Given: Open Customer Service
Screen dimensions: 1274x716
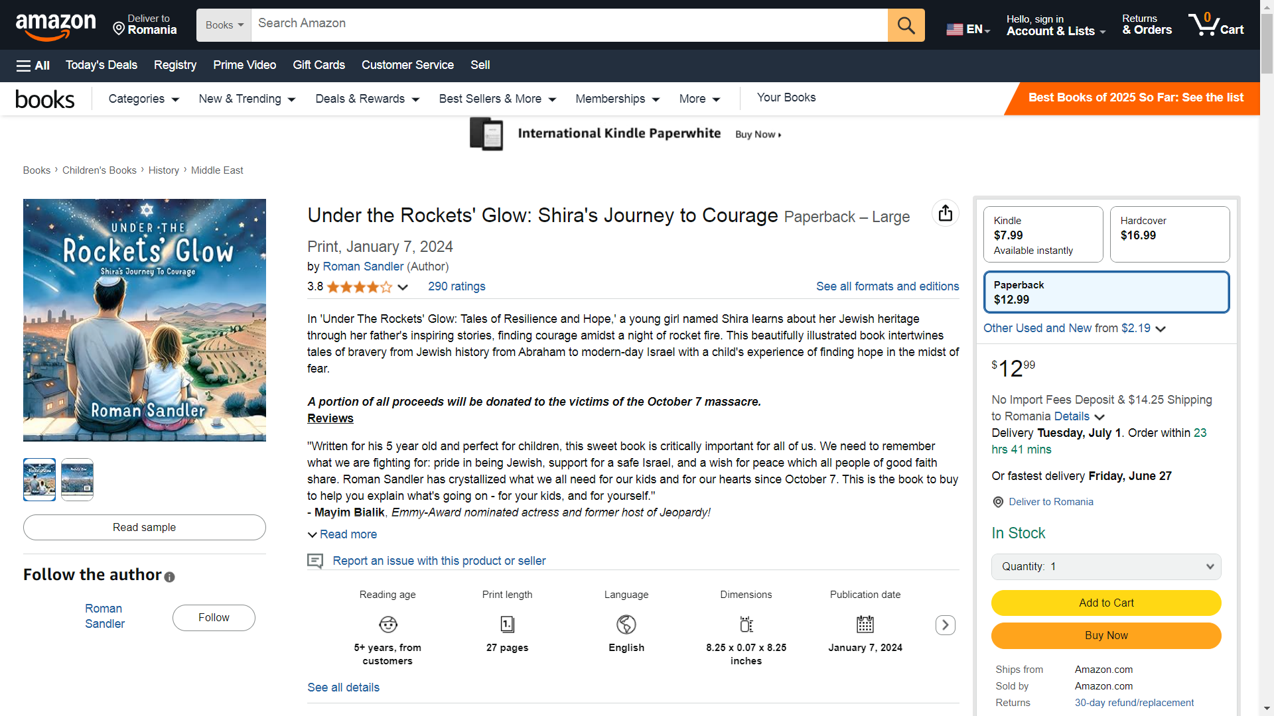Looking at the screenshot, I should [x=408, y=65].
